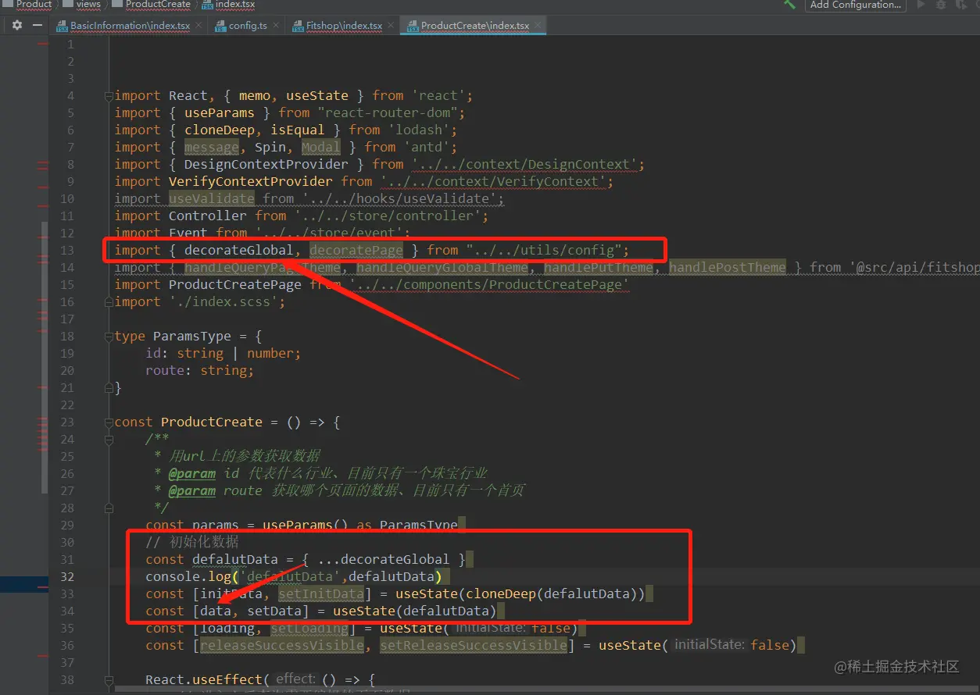Click 'DesignContextProvider' on line 8
This screenshot has height=695, width=980.
tap(266, 164)
